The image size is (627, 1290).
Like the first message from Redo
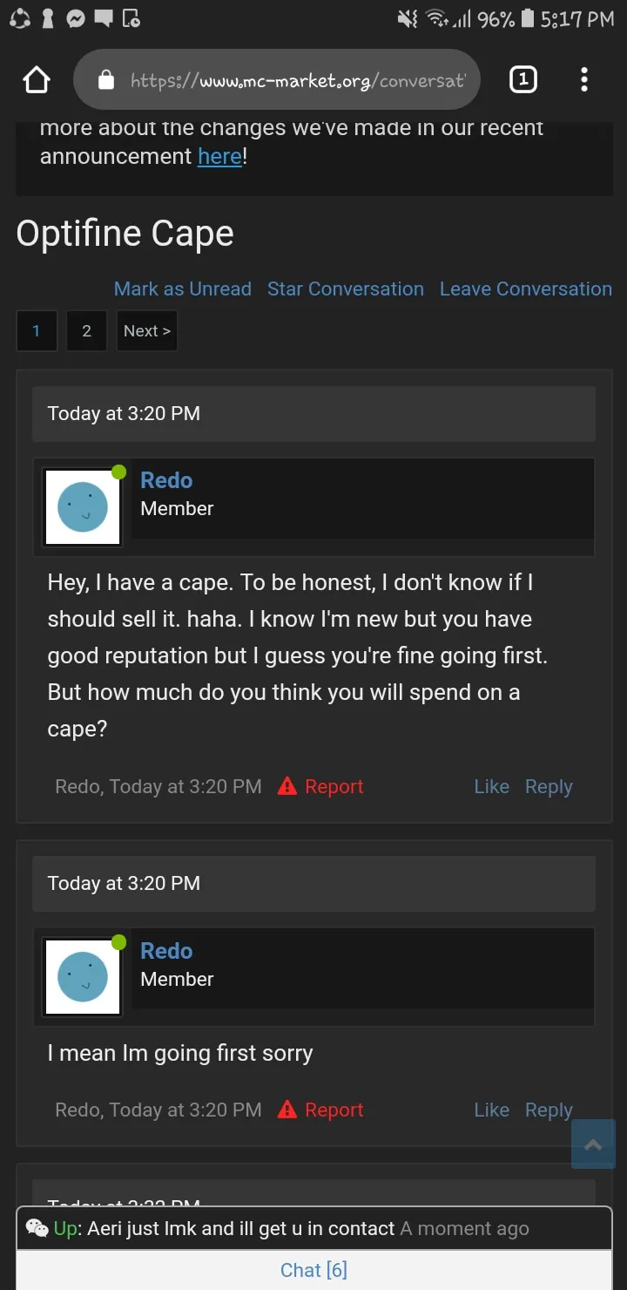491,786
